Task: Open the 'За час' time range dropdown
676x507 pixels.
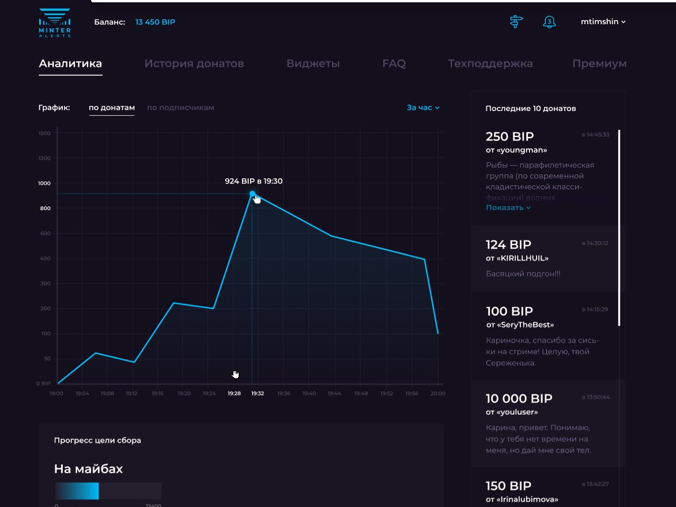Action: click(x=423, y=108)
